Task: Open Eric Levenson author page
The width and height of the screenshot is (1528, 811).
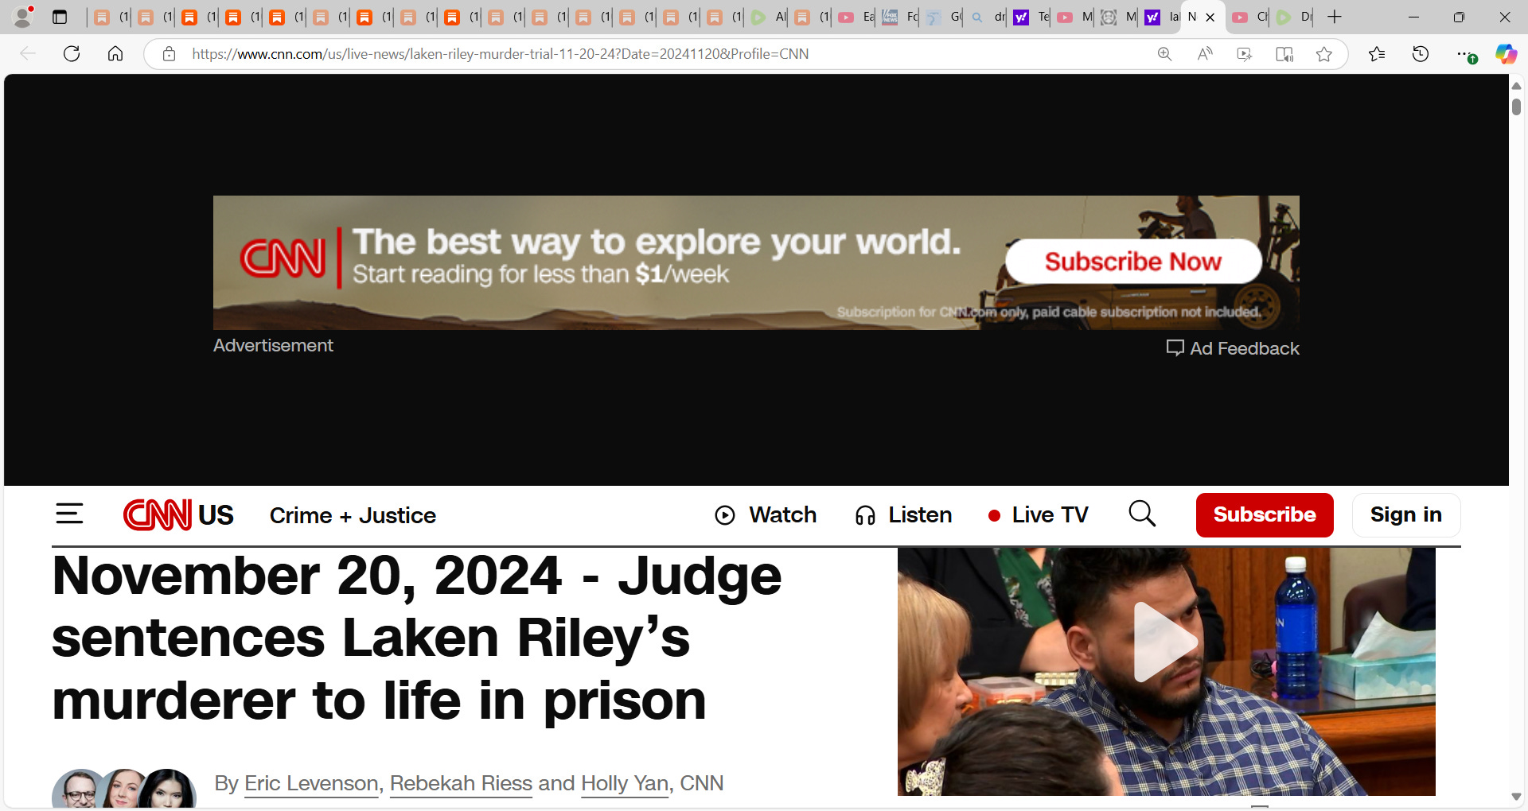Action: (311, 783)
